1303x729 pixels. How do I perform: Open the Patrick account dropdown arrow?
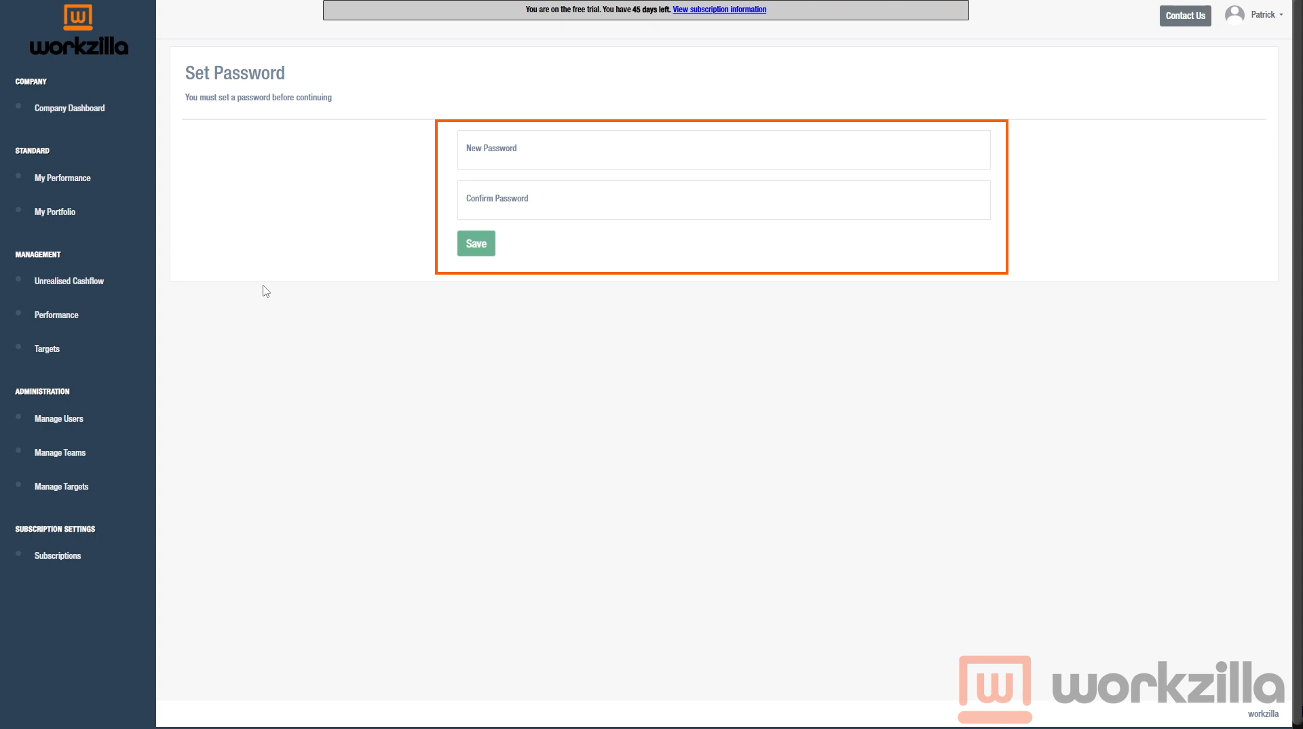[x=1281, y=15]
